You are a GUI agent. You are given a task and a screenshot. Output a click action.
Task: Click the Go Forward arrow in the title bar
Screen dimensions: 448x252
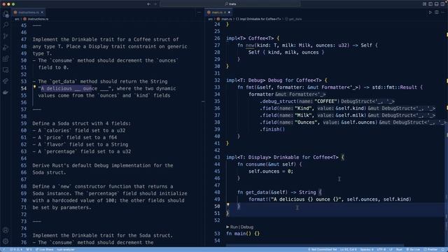155,4
